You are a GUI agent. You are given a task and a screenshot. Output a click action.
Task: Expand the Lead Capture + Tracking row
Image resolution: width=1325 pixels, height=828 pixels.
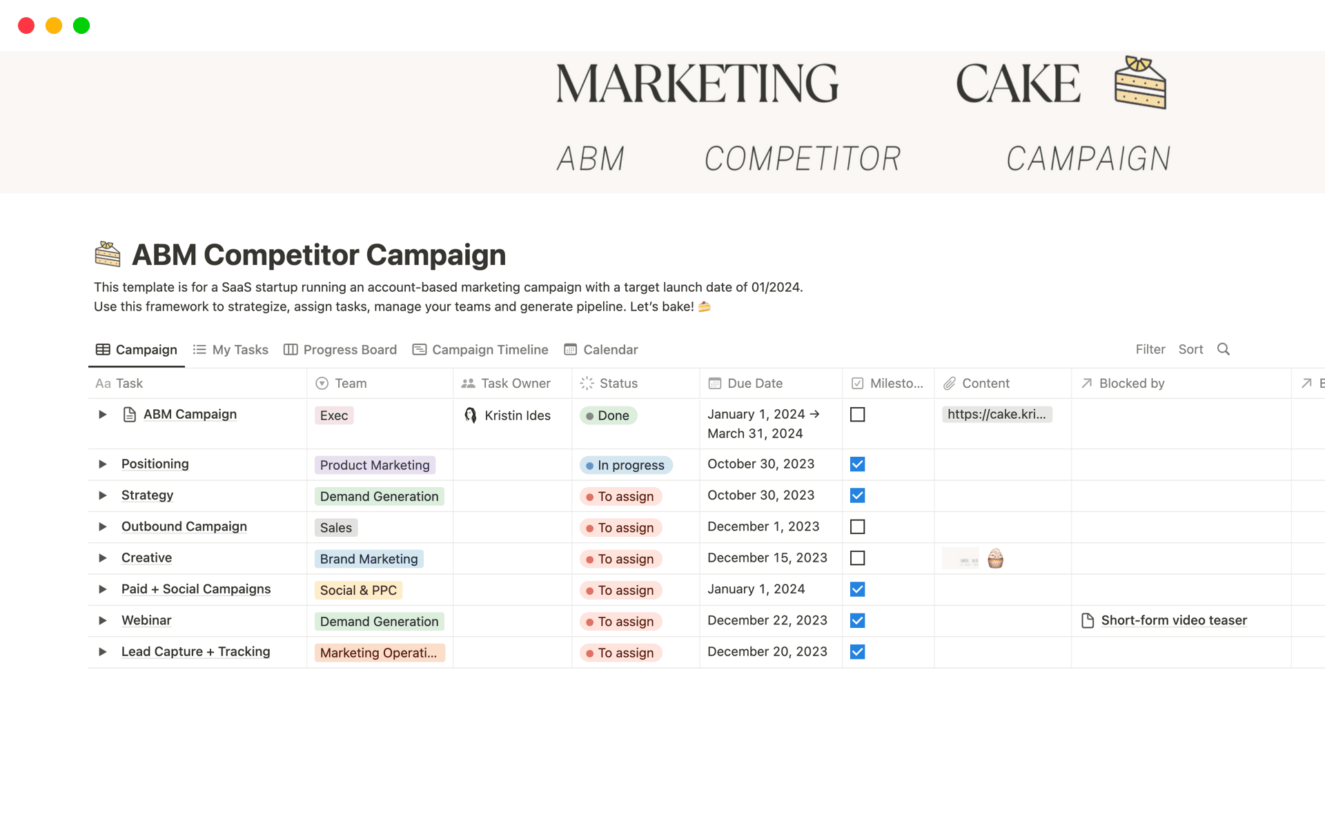pyautogui.click(x=102, y=651)
